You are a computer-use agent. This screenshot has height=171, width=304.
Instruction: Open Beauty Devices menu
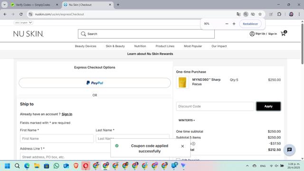point(85,46)
